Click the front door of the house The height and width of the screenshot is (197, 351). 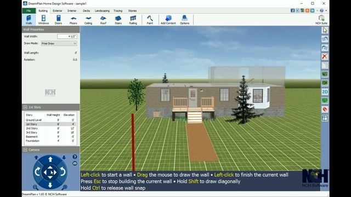(x=193, y=97)
